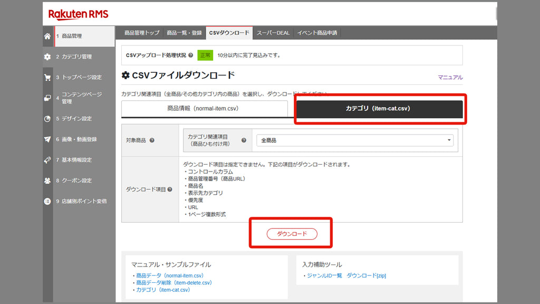The width and height of the screenshot is (540, 304).
Task: Click the icon beside クーポン設定
Action: (x=47, y=180)
